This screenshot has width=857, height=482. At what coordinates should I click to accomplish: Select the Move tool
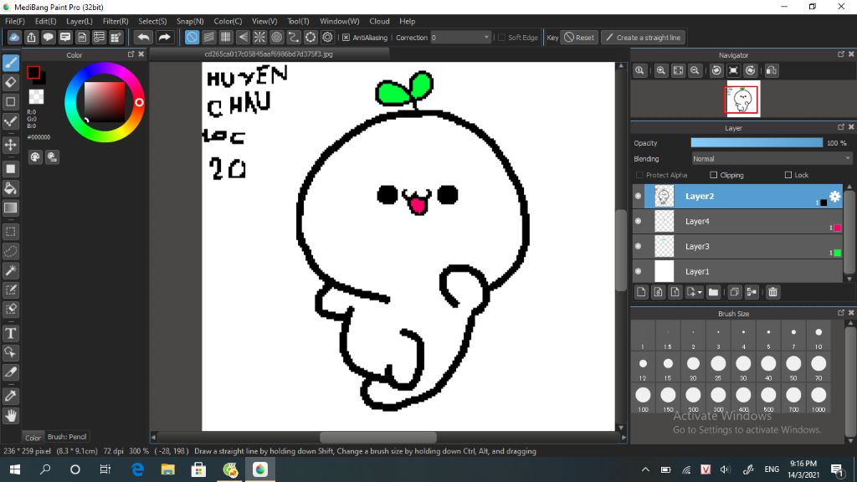[10, 145]
